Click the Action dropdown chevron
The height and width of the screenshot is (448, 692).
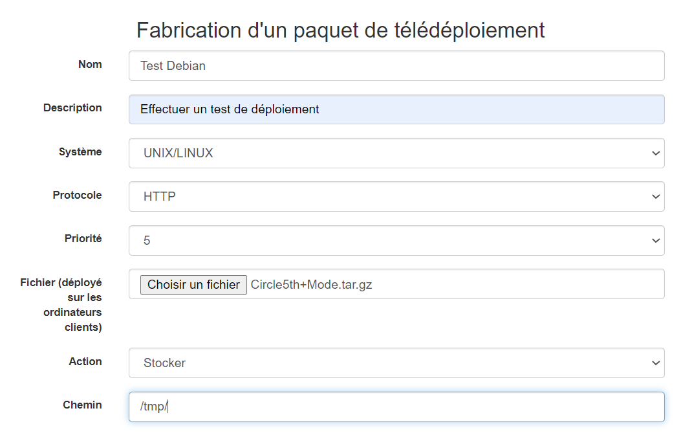click(x=655, y=363)
